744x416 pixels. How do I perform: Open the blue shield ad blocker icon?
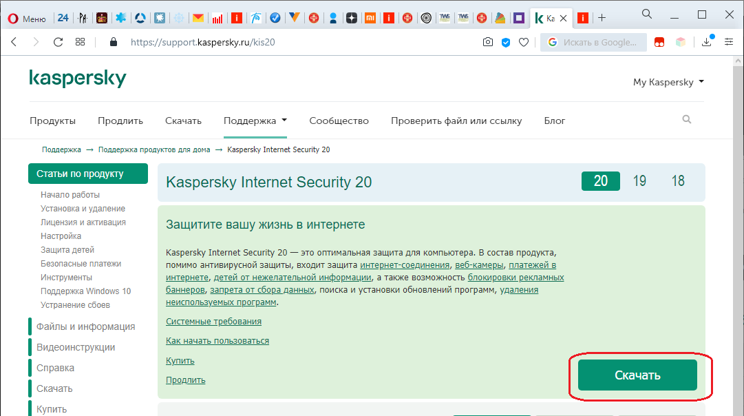coord(506,42)
